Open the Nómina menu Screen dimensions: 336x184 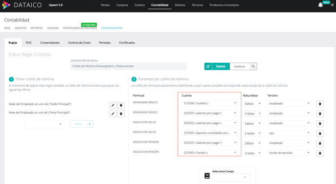[x=180, y=5]
